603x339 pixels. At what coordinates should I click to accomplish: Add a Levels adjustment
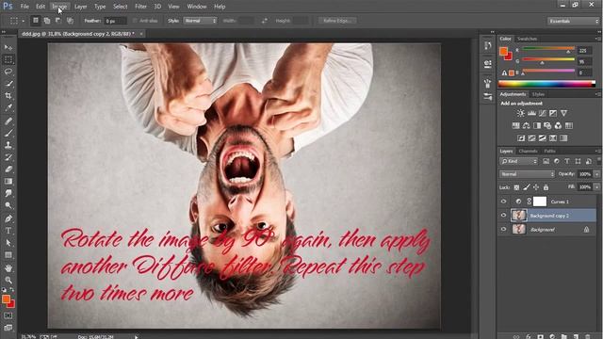531,113
